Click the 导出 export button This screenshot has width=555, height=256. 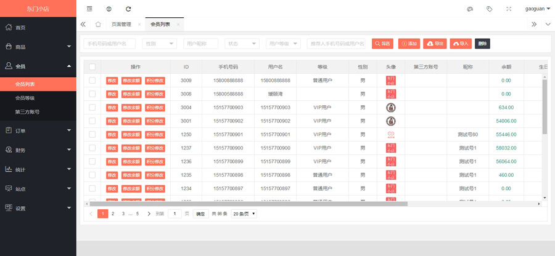click(x=435, y=44)
